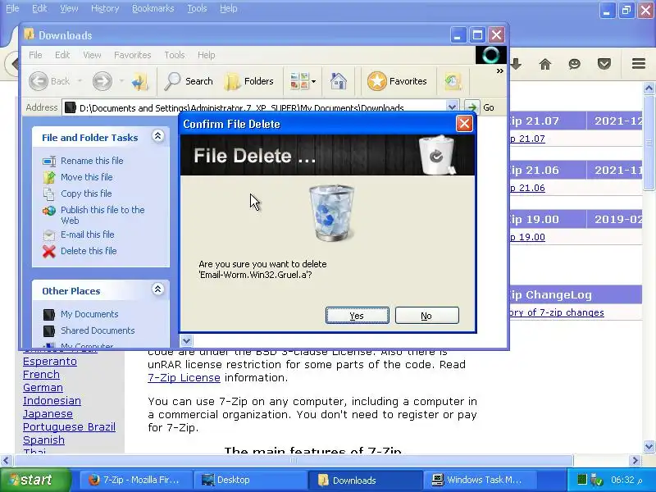Expand hidden toolbar items chevron

coord(499,71)
